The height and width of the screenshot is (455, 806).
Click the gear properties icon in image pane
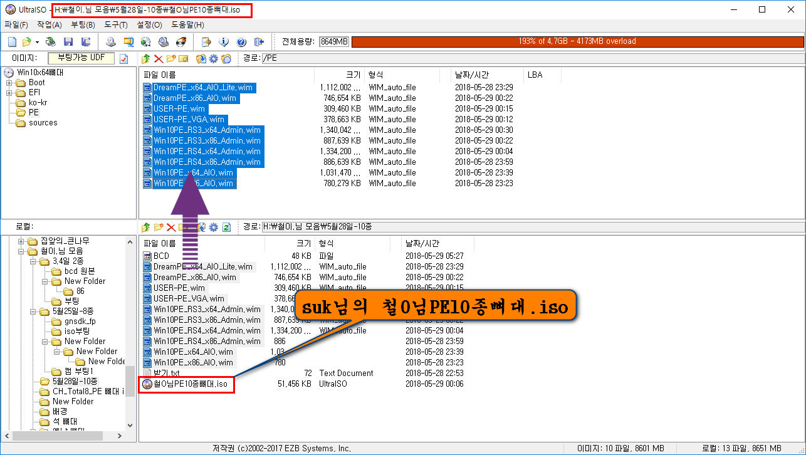214,58
